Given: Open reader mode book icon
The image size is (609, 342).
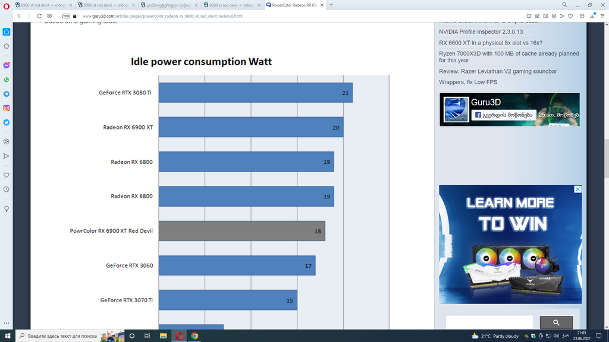Looking at the screenshot, I should [x=529, y=16].
